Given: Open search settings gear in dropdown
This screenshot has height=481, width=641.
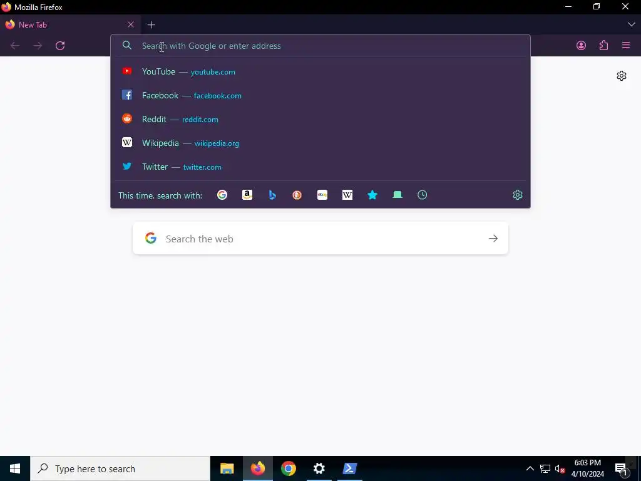Looking at the screenshot, I should (x=518, y=195).
